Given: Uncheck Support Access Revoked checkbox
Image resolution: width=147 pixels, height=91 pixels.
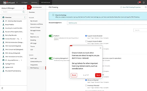Looking at the screenshot, I should coord(86,36).
